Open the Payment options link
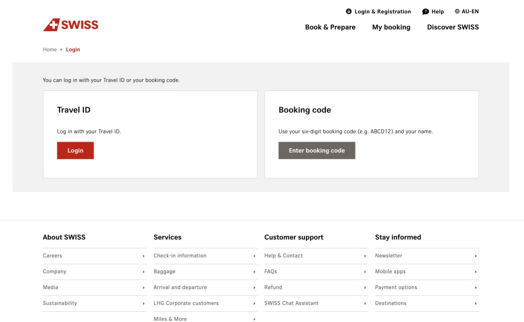Image resolution: width=524 pixels, height=322 pixels. pyautogui.click(x=427, y=288)
